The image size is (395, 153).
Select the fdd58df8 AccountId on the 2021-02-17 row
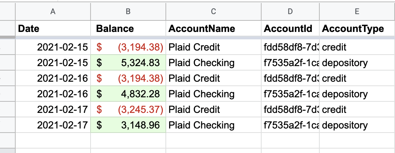coord(290,109)
